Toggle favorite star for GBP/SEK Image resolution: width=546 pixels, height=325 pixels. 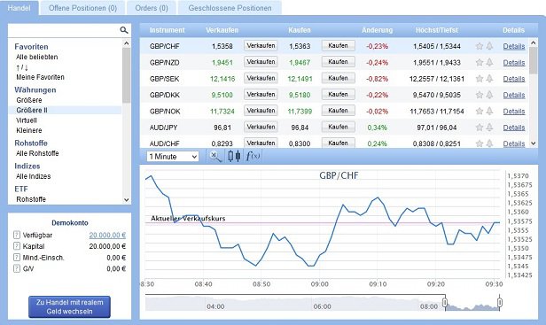click(x=480, y=79)
